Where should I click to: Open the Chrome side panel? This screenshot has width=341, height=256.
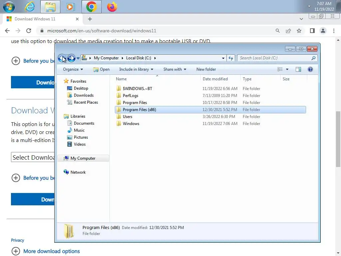pyautogui.click(x=312, y=31)
